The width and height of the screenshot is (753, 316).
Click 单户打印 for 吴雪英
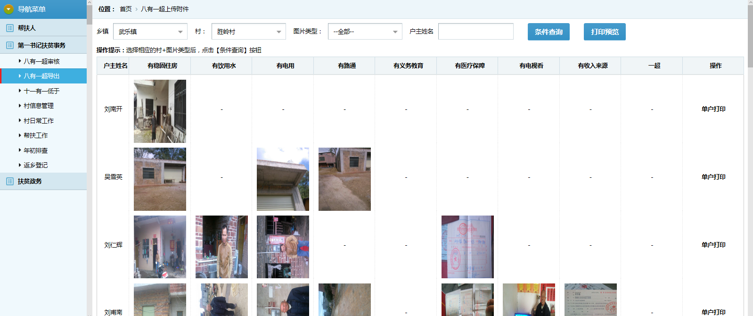[x=713, y=177]
